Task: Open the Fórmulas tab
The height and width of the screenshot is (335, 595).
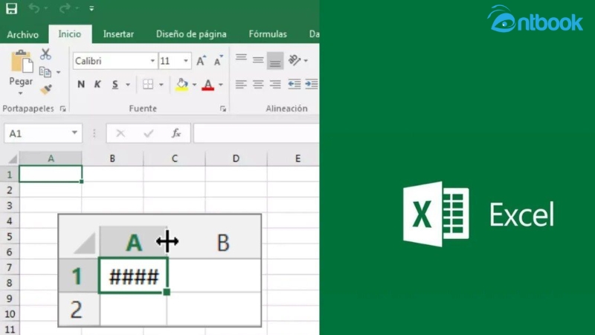Action: pos(268,34)
